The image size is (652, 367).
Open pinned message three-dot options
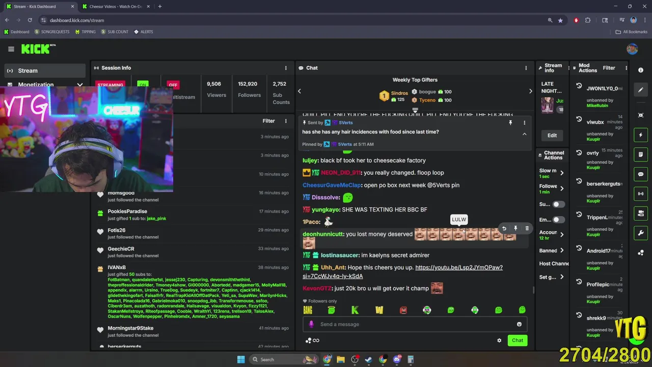[x=524, y=122]
